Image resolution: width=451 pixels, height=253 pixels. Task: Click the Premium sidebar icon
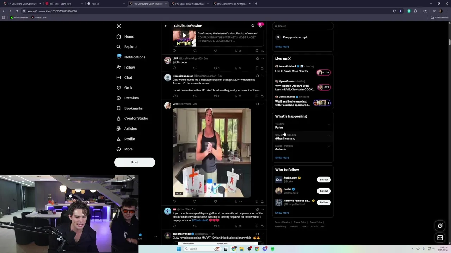pos(118,98)
